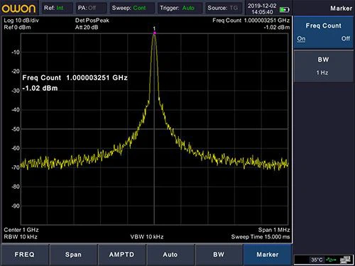Click the Sweep Time 15.000 ms label
The image size is (355, 266).
point(261,237)
